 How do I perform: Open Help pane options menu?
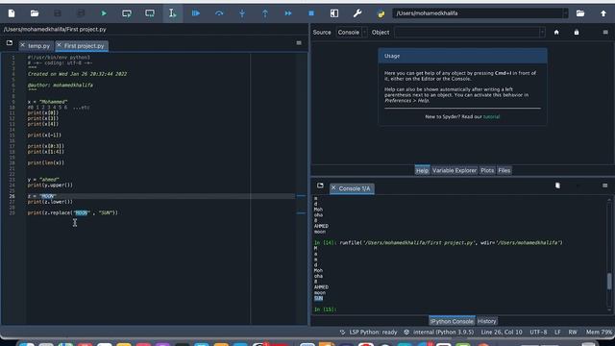pos(605,32)
